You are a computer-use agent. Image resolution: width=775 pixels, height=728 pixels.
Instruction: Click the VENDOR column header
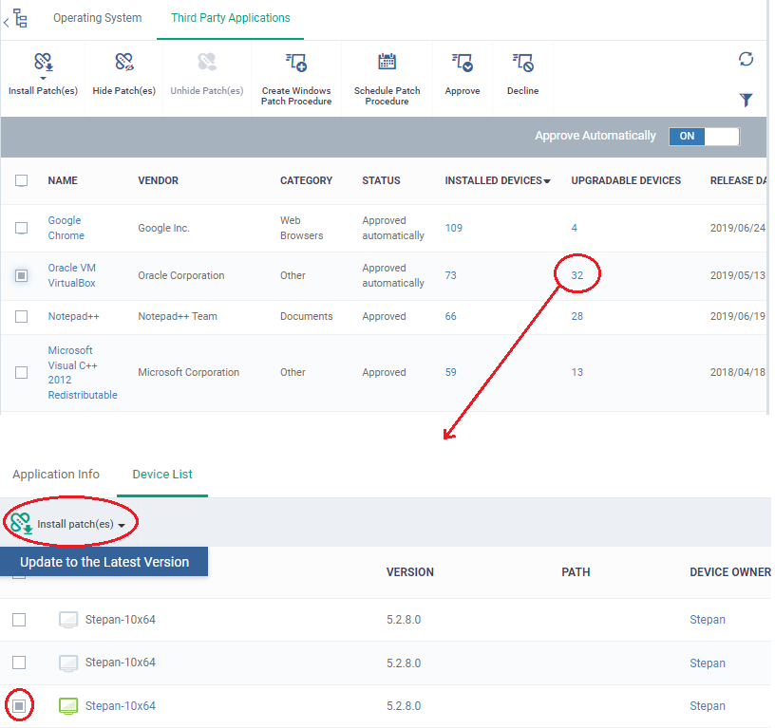coord(159,180)
